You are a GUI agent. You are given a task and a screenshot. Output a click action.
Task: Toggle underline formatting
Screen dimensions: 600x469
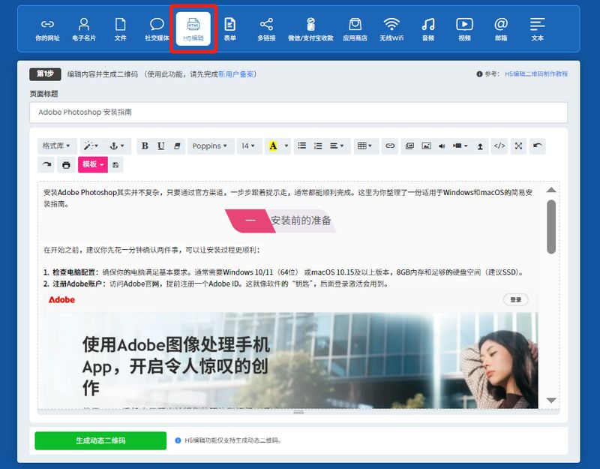point(161,146)
